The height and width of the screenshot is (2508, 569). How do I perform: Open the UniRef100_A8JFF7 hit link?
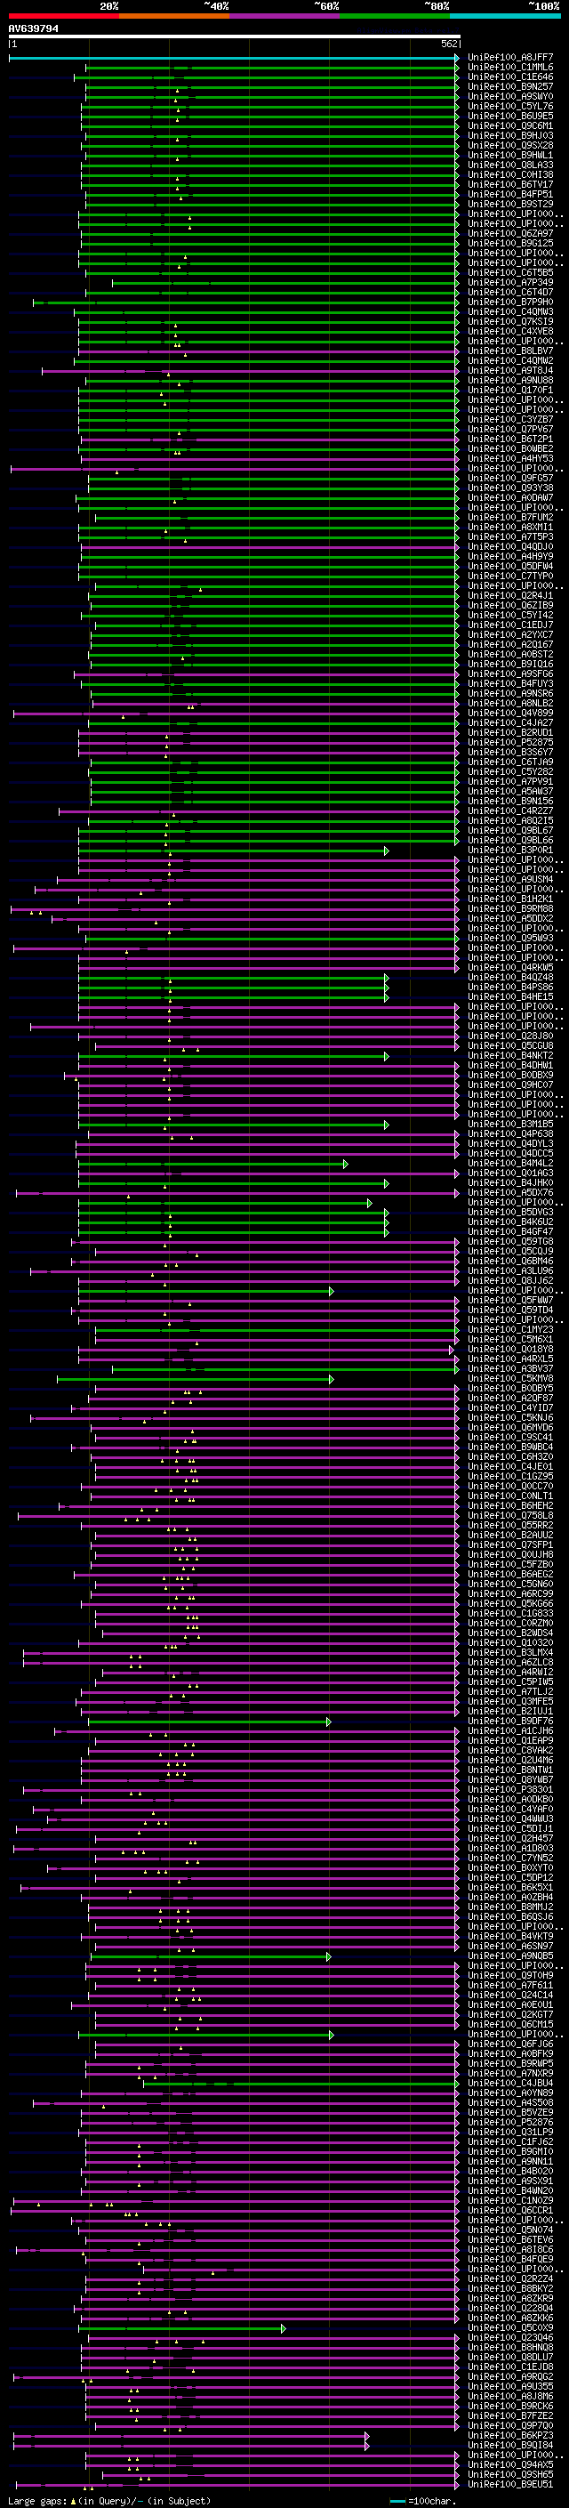pyautogui.click(x=510, y=59)
